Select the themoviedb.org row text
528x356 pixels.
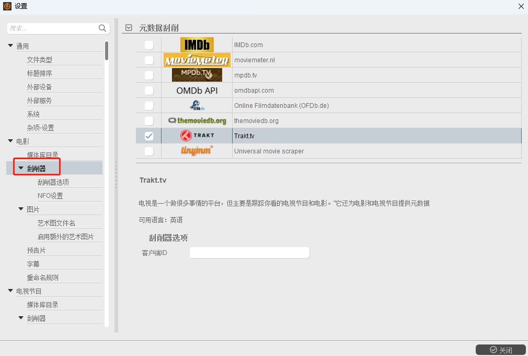[256, 121]
